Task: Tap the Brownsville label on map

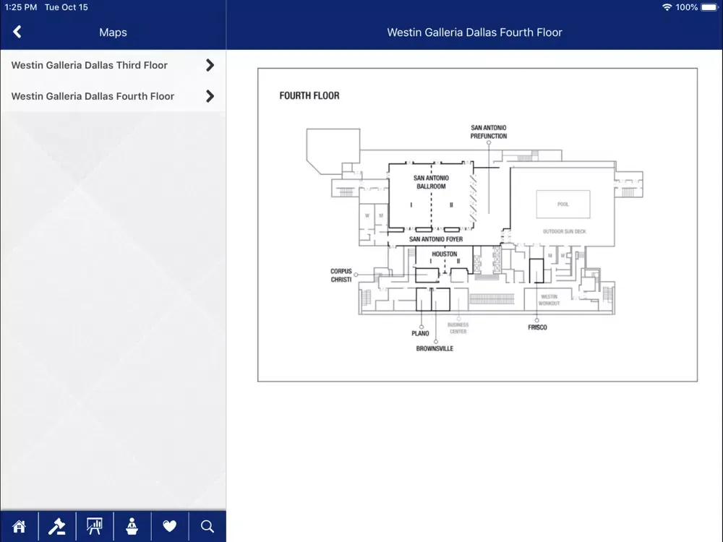Action: pos(435,348)
